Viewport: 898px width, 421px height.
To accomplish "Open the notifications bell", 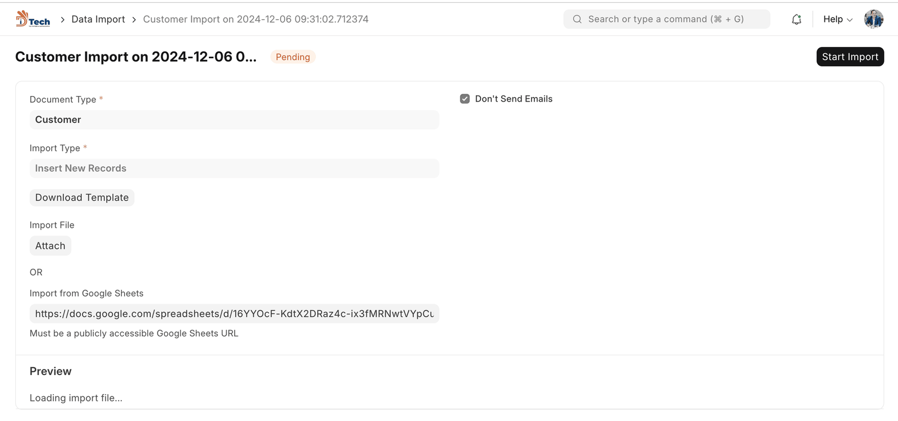I will click(796, 20).
